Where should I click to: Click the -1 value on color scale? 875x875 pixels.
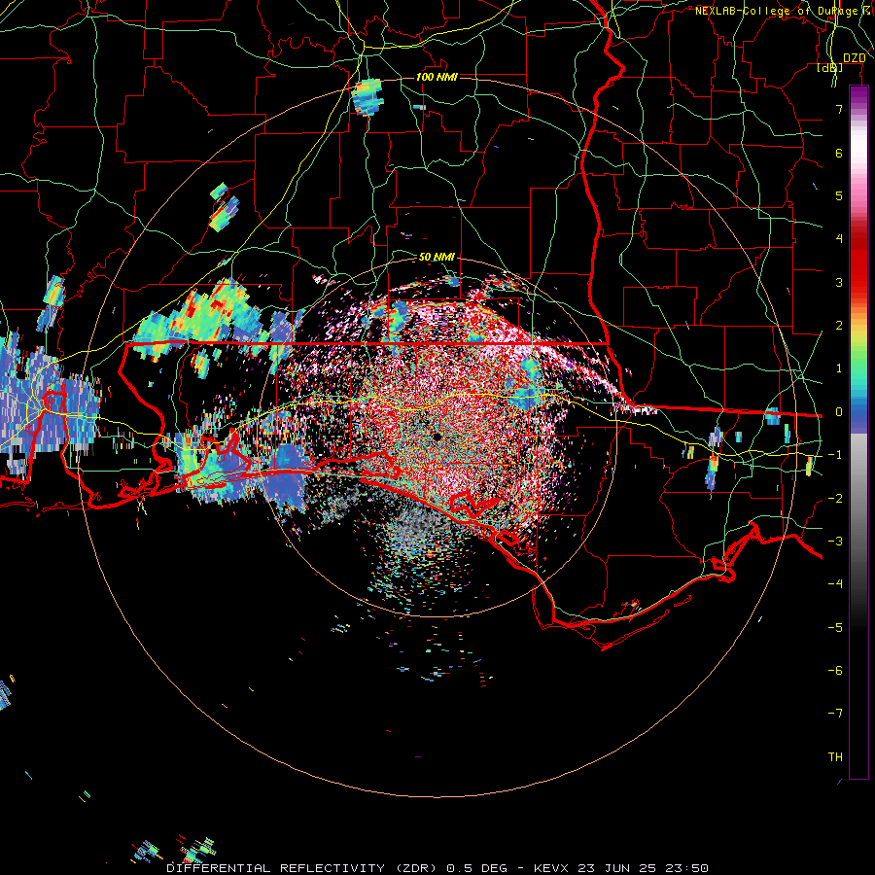[x=835, y=455]
